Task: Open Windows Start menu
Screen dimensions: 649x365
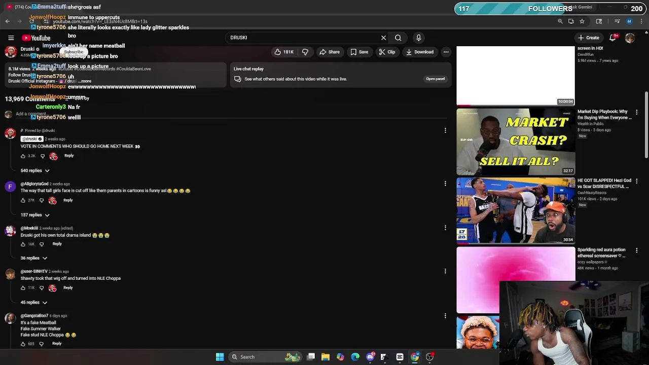Action: [x=220, y=357]
